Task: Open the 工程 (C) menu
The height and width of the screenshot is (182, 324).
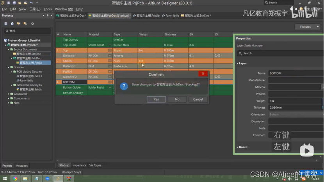Action: coord(35,9)
